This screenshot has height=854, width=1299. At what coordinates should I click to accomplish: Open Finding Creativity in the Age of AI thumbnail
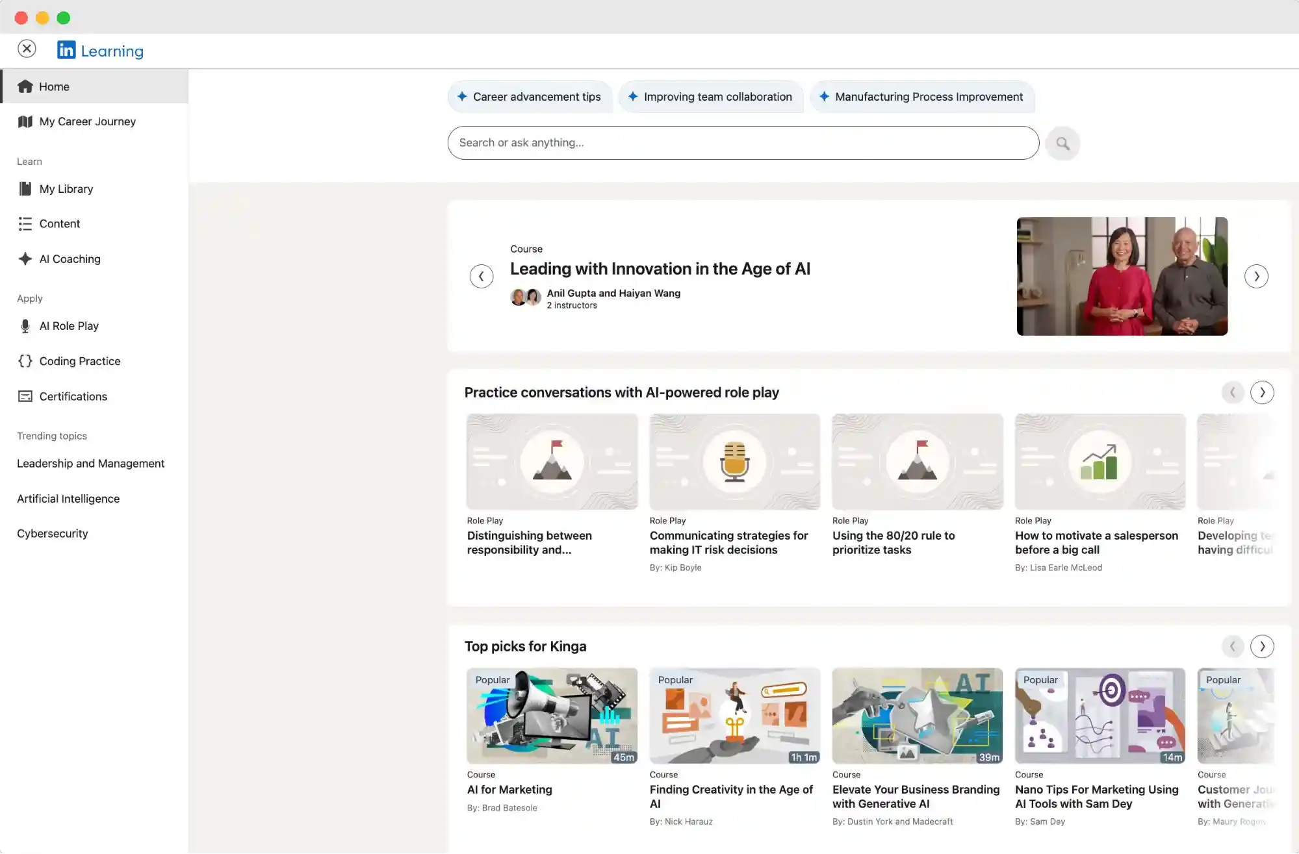[x=734, y=716]
